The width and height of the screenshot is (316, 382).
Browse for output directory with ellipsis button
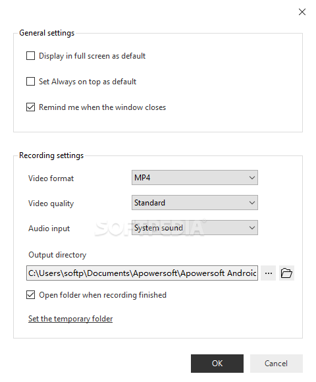tap(269, 273)
